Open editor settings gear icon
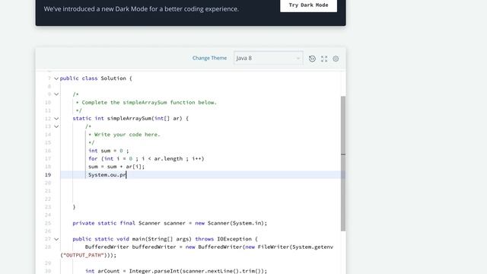Screen dimensions: 487x274 point(336,59)
